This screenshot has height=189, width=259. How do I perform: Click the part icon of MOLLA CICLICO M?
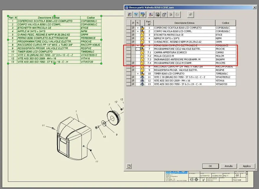point(142,56)
